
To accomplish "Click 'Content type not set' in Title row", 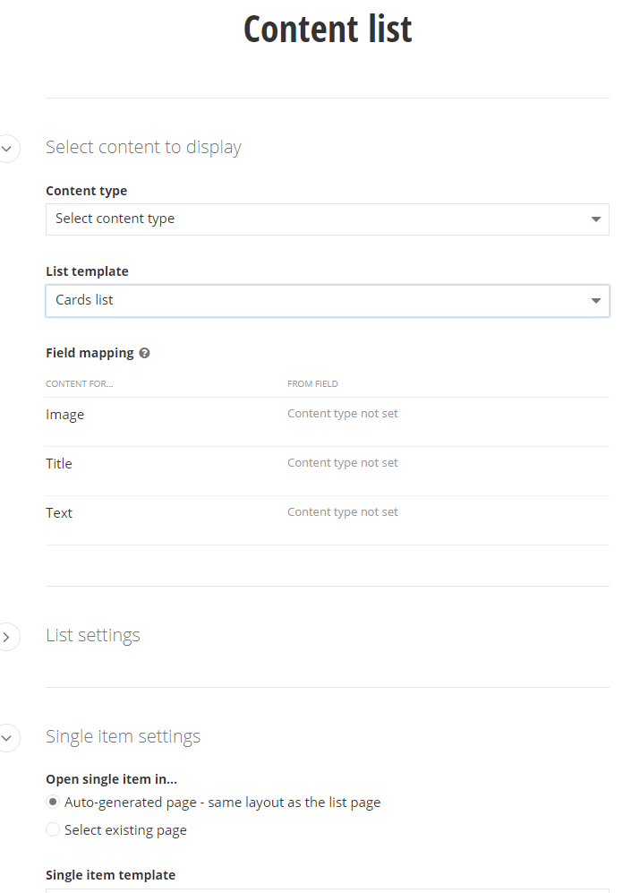I will (x=342, y=462).
